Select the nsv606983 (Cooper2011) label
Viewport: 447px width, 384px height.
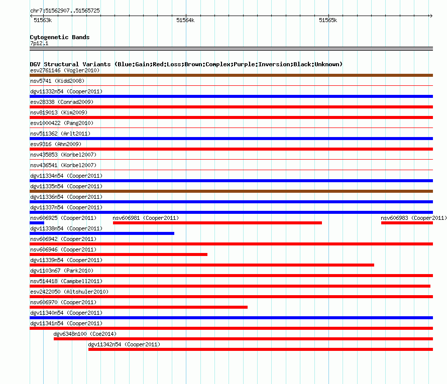(414, 218)
